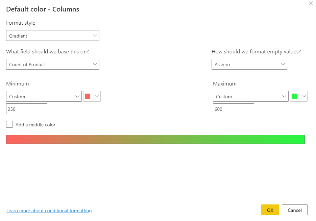Screen dimensions: 316x221
Task: Click the green Maximum color swatch
Action: tap(294, 96)
